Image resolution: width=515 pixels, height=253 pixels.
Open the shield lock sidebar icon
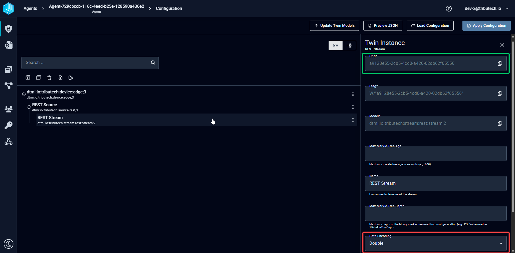tap(9, 29)
